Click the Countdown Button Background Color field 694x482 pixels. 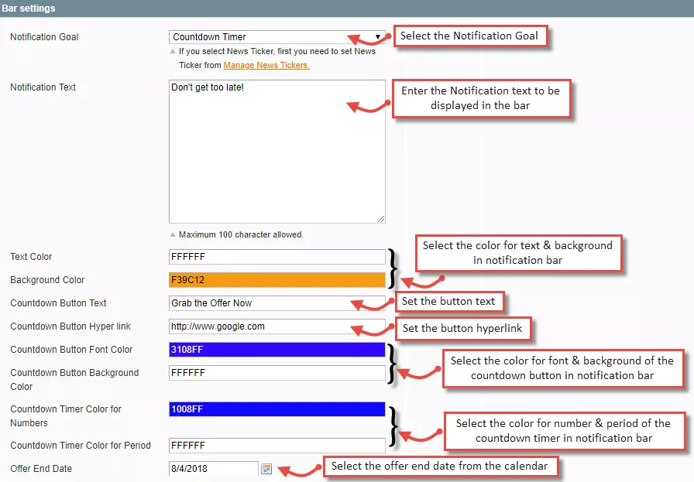click(277, 373)
